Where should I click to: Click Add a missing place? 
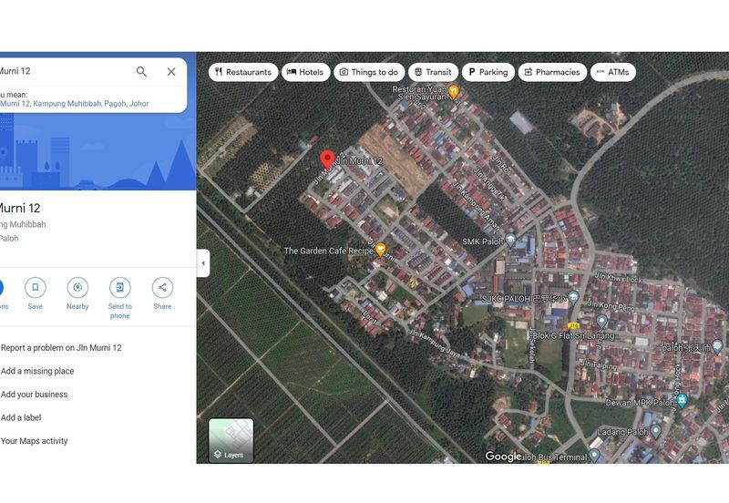pyautogui.click(x=37, y=371)
